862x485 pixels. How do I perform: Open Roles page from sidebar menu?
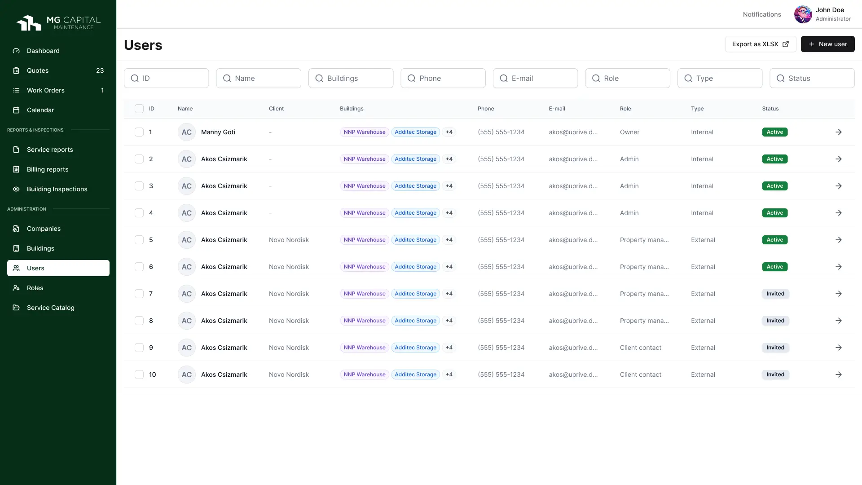pos(35,288)
